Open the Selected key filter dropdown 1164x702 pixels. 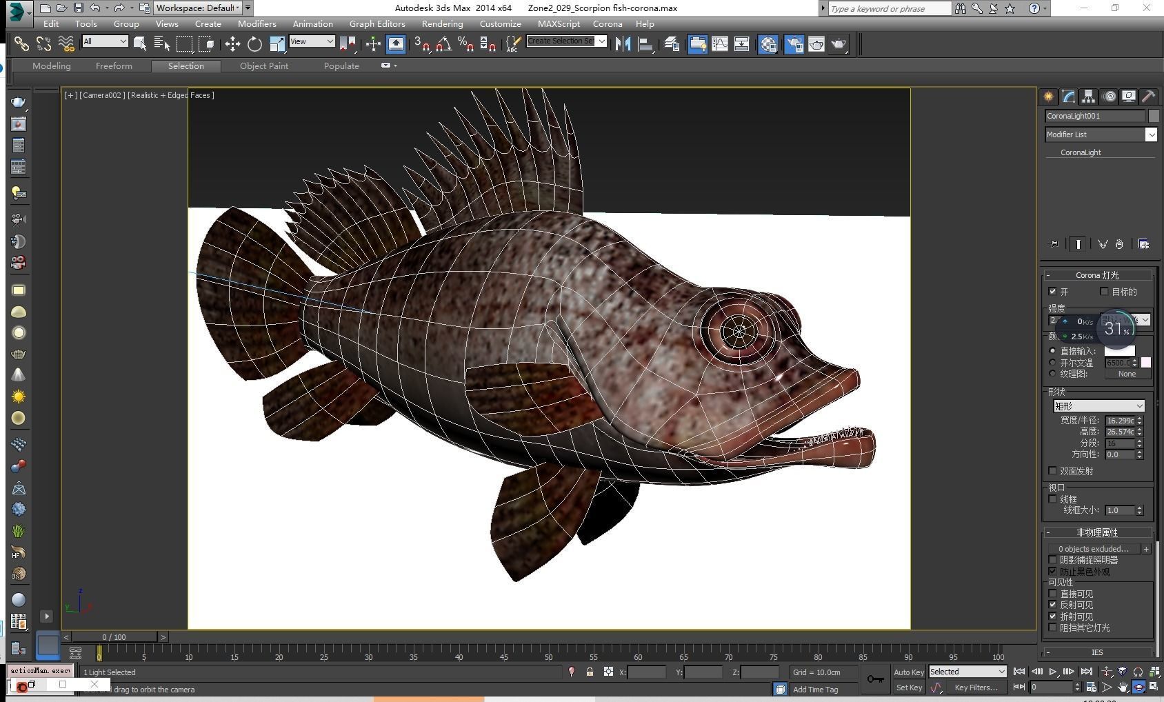coord(968,672)
